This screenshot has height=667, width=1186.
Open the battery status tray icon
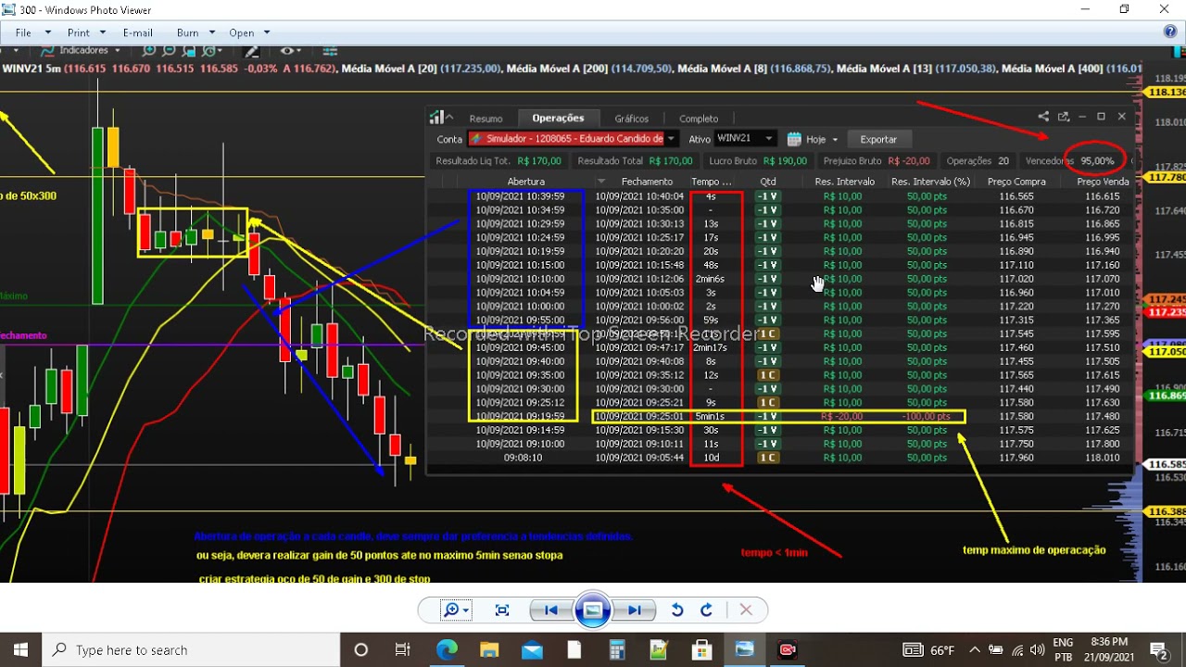tap(996, 649)
